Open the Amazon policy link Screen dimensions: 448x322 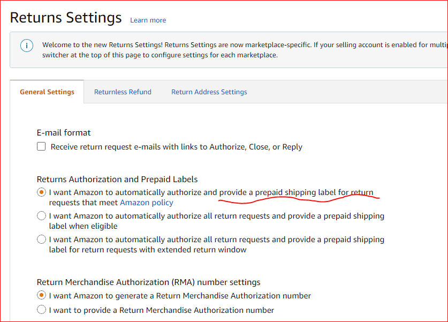146,203
